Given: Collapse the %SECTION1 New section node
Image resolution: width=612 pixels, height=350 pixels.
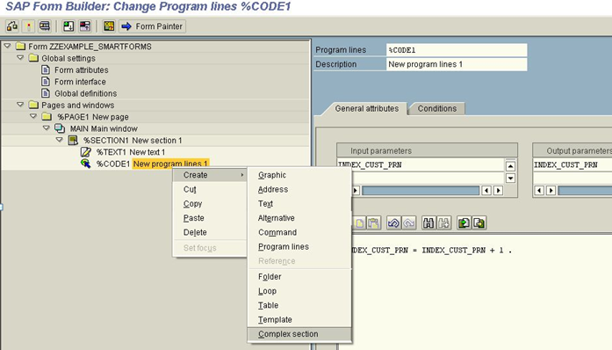Looking at the screenshot, I should click(60, 140).
